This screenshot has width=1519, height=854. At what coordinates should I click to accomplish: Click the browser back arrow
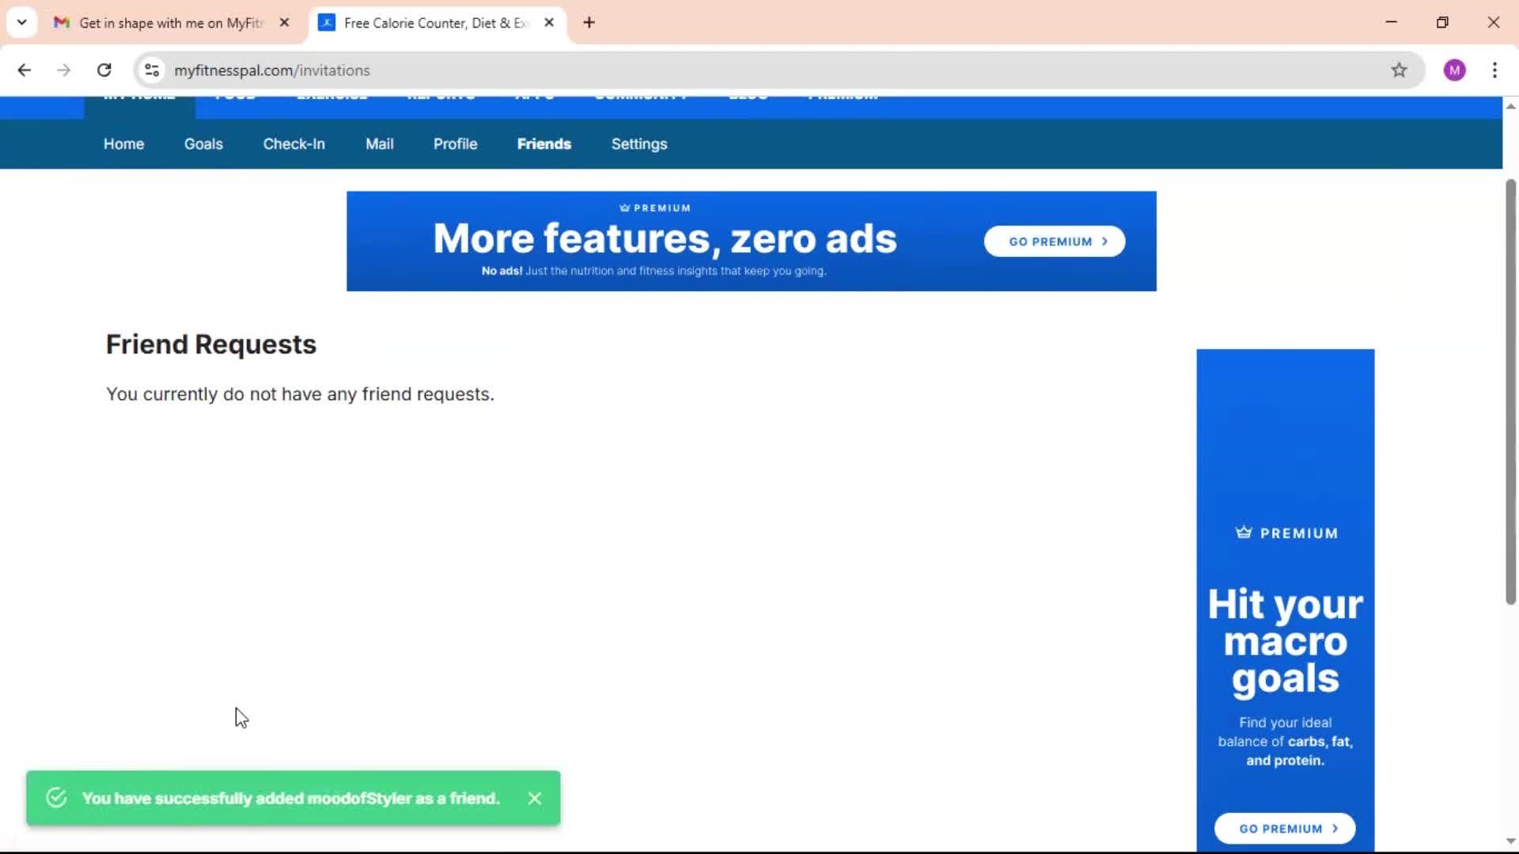click(25, 70)
